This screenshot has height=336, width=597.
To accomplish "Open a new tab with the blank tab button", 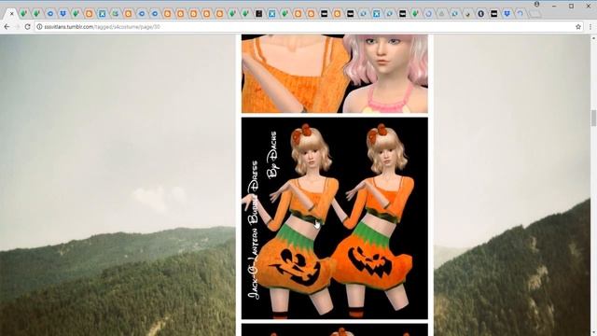I will (535, 14).
